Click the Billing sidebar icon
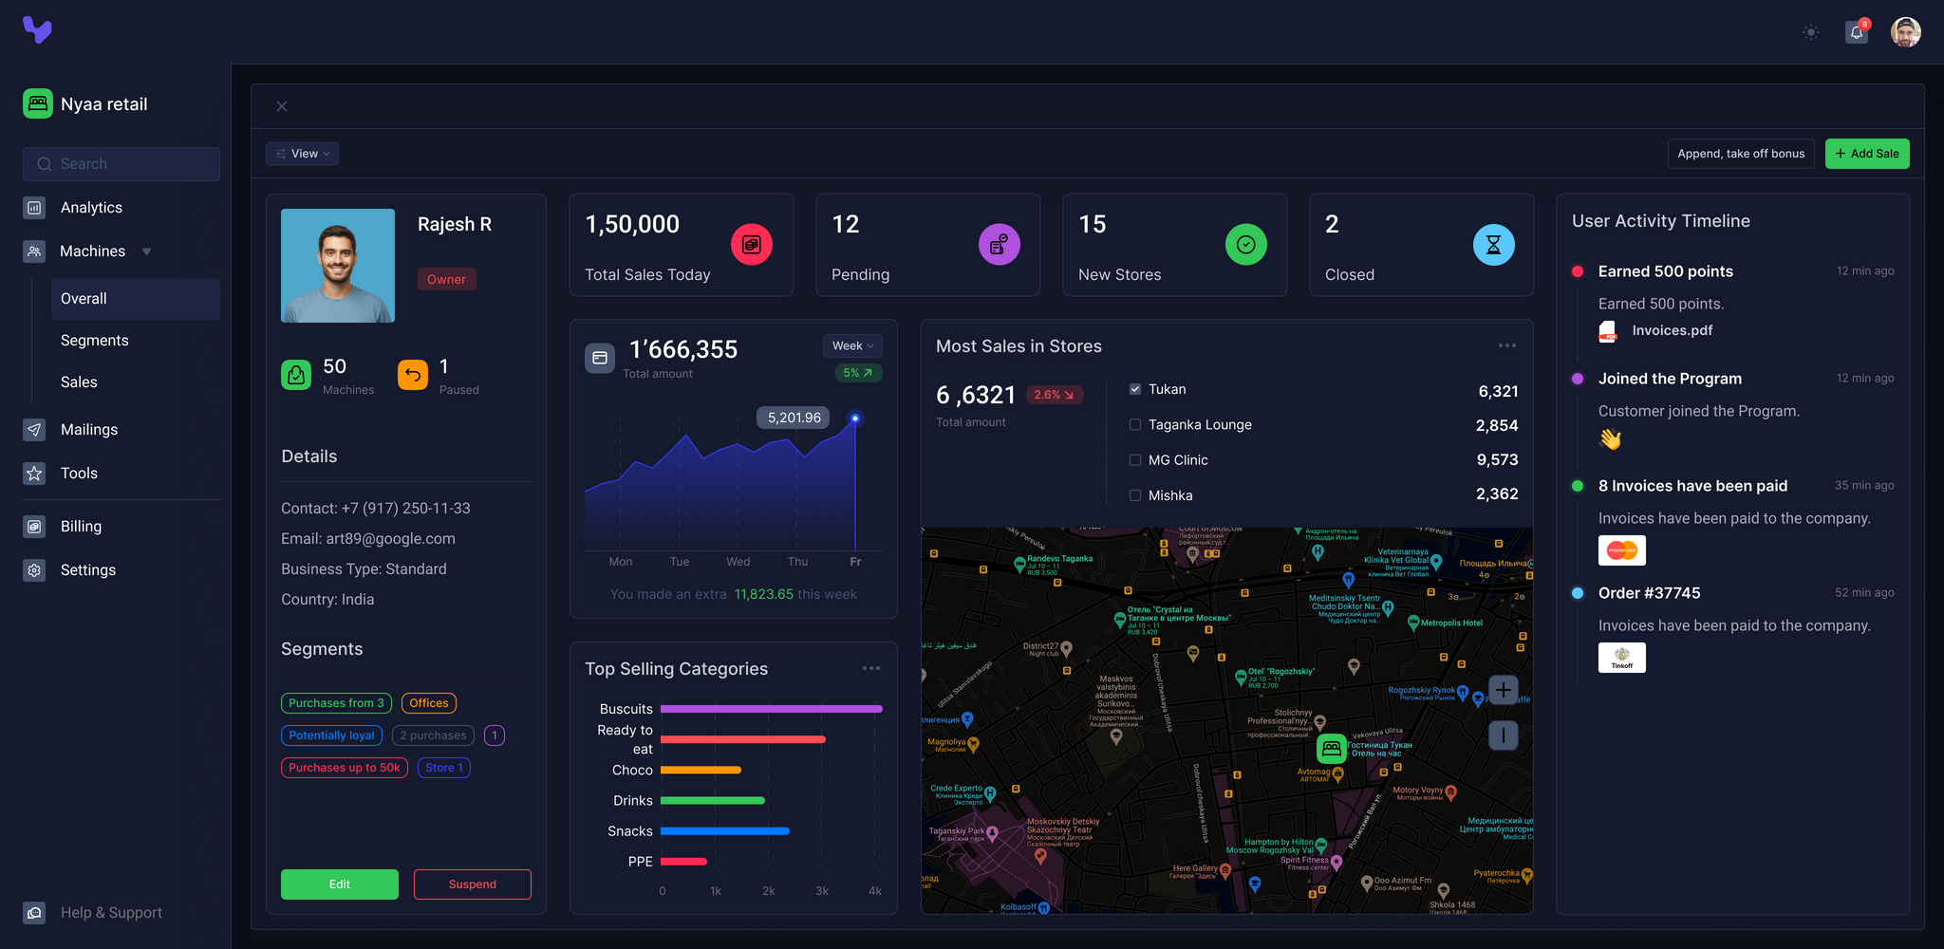The image size is (1944, 949). (x=34, y=527)
